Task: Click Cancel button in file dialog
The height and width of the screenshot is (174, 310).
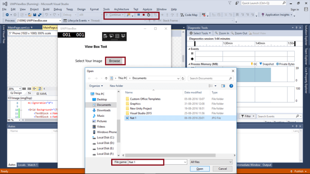Action: [222, 169]
